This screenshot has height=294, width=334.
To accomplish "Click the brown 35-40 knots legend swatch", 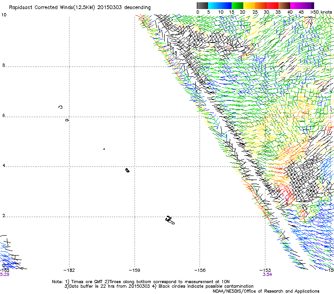I will 284,5.
